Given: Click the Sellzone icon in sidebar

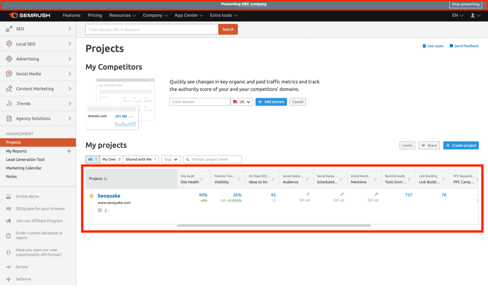Looking at the screenshot, I should pos(9,279).
